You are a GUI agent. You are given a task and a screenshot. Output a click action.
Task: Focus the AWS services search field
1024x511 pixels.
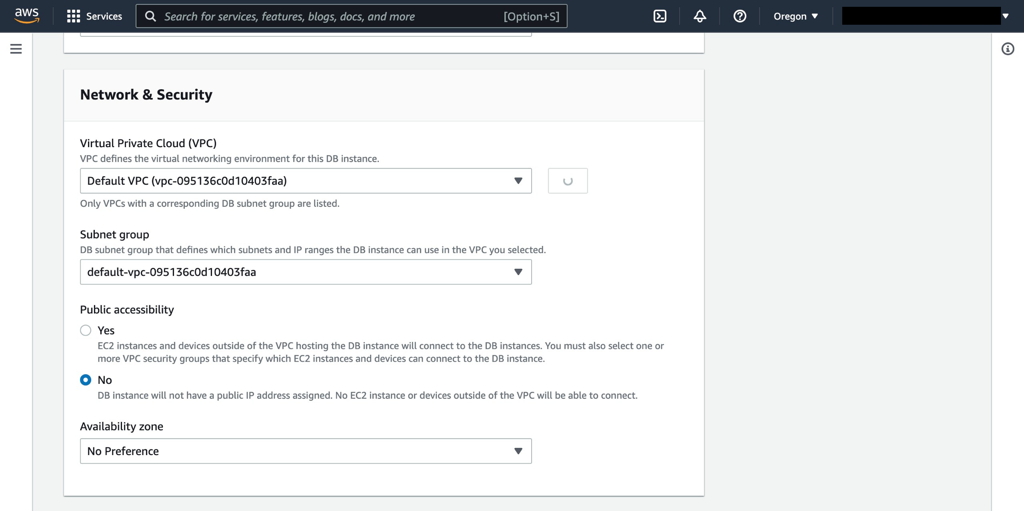352,16
